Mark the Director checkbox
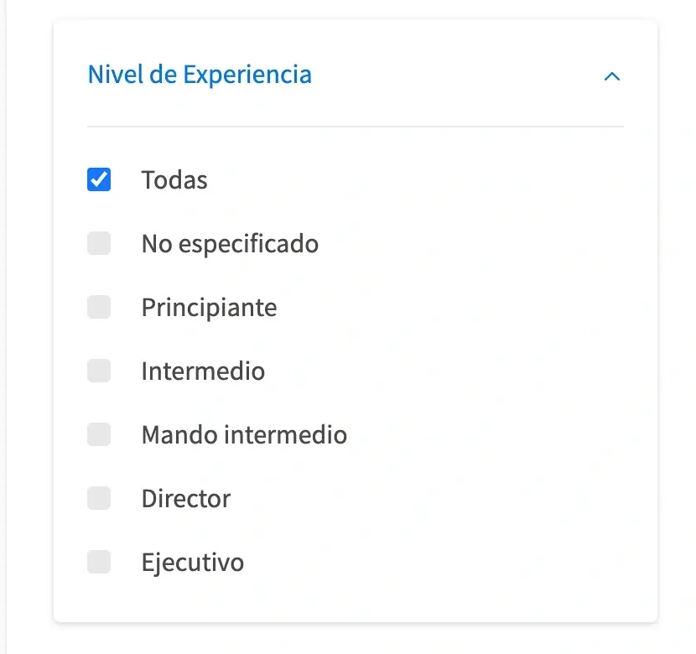This screenshot has width=696, height=654. tap(99, 498)
